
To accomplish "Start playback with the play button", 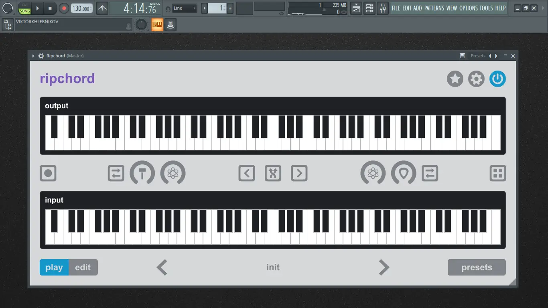I will tap(37, 8).
